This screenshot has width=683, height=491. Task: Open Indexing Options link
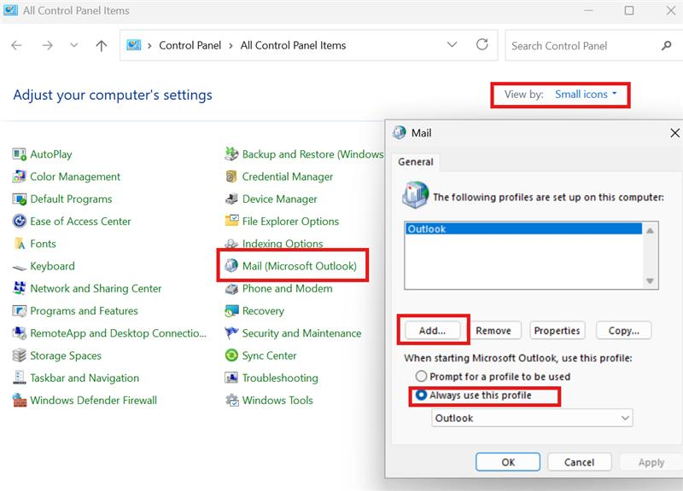pos(283,244)
